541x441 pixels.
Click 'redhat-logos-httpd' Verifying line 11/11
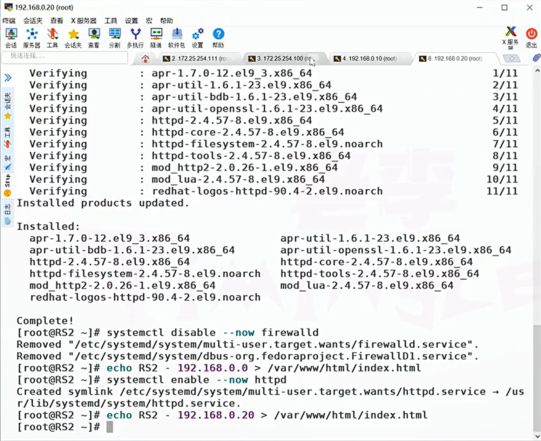(273, 191)
